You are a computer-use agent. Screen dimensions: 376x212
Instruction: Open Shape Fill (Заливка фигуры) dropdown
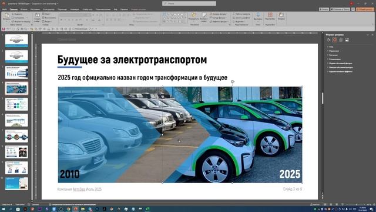click(219, 14)
